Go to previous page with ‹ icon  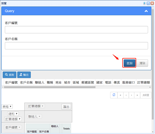point(126,95)
